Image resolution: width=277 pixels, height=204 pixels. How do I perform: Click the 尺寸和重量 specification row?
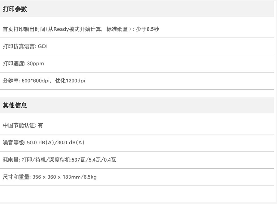pyautogui.click(x=137, y=177)
